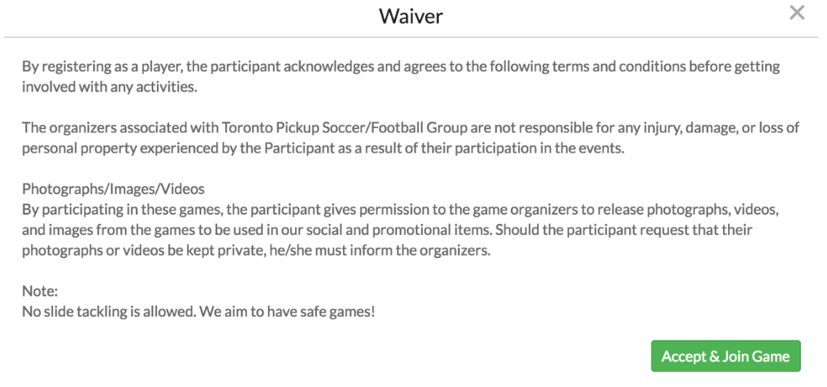The height and width of the screenshot is (387, 827).
Task: Click the 'By participating in these games' line
Action: 401,210
